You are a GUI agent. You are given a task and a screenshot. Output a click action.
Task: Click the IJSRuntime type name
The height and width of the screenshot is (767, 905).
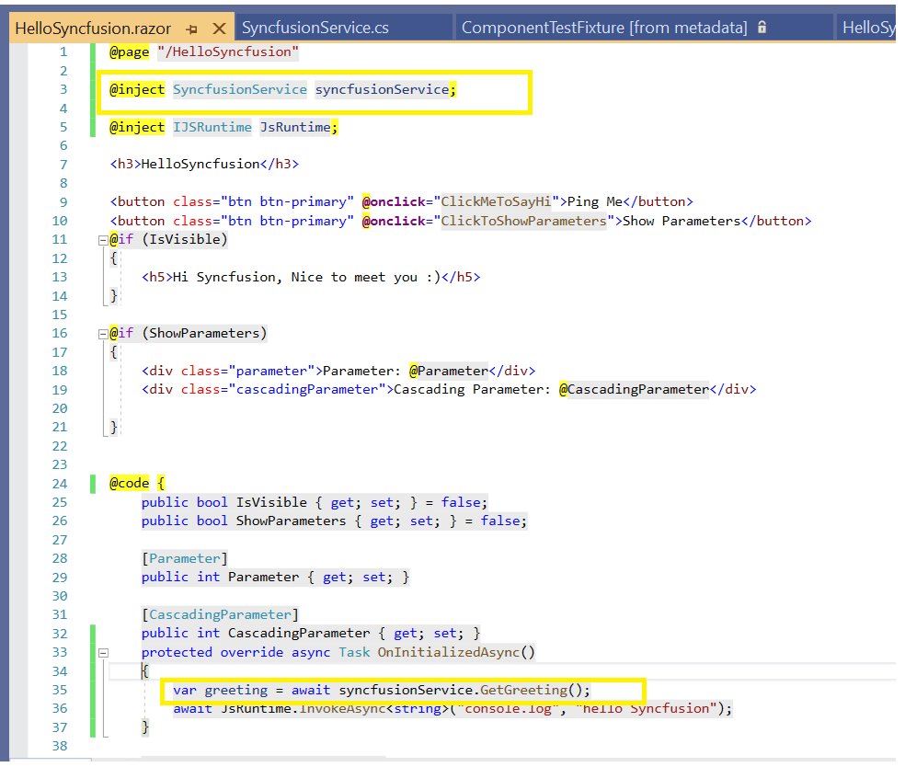pos(212,127)
